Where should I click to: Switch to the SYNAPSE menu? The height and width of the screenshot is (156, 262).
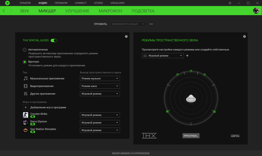[x=25, y=3]
